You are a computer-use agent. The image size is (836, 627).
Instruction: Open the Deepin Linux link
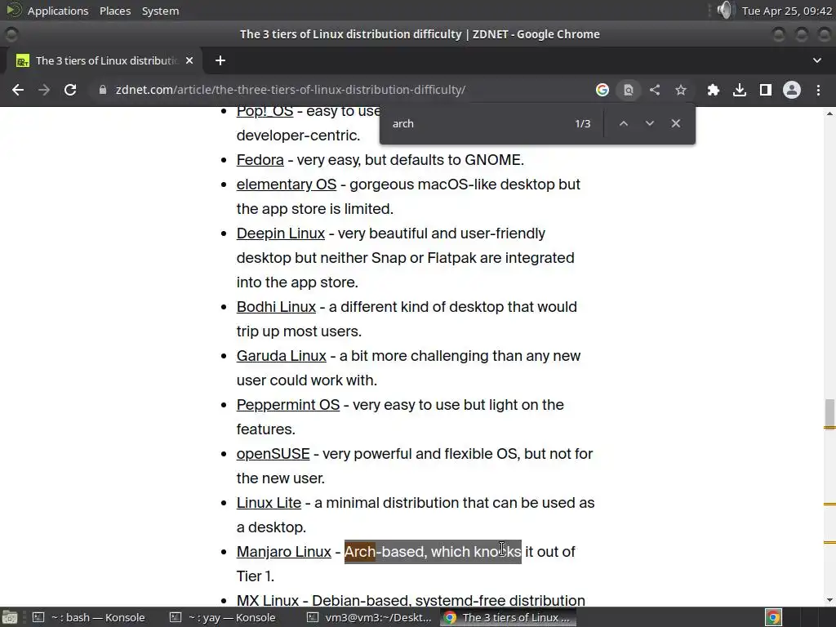(281, 233)
